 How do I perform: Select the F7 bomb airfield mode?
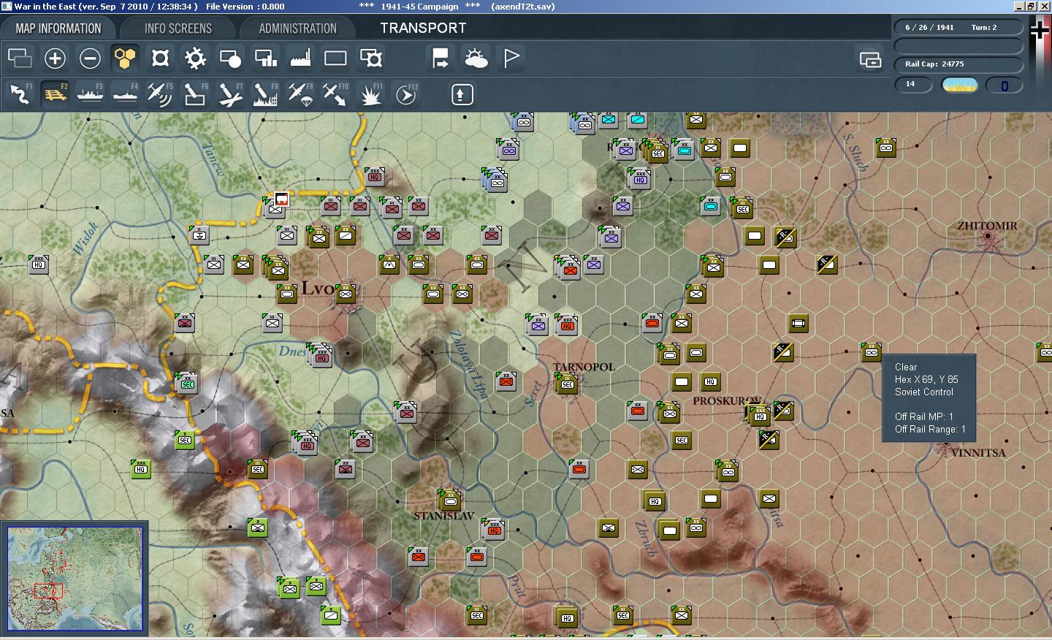[230, 94]
